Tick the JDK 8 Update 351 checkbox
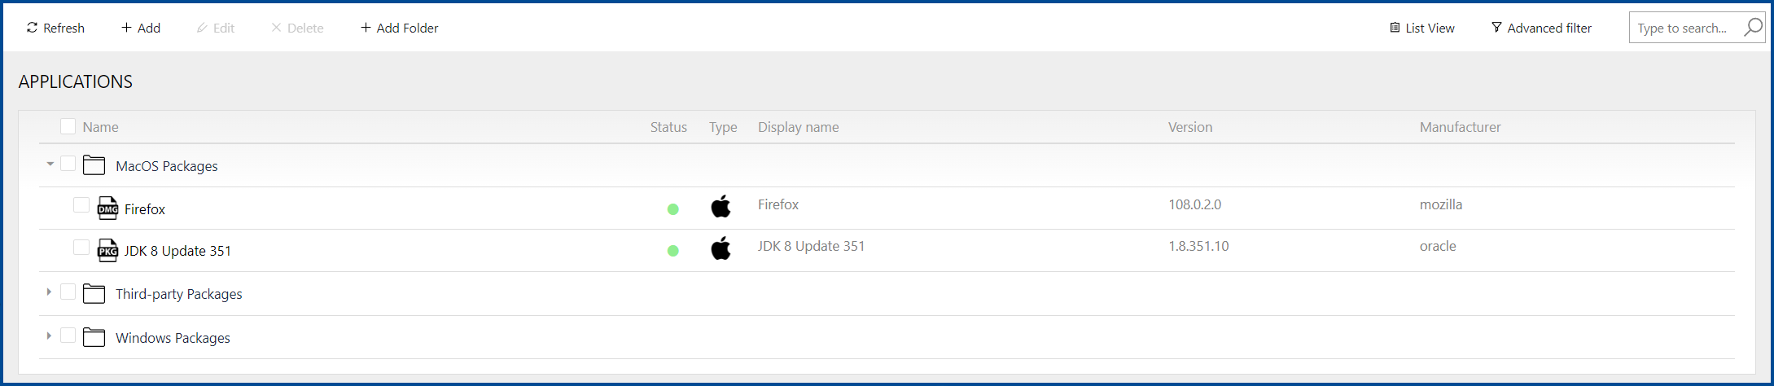 81,248
